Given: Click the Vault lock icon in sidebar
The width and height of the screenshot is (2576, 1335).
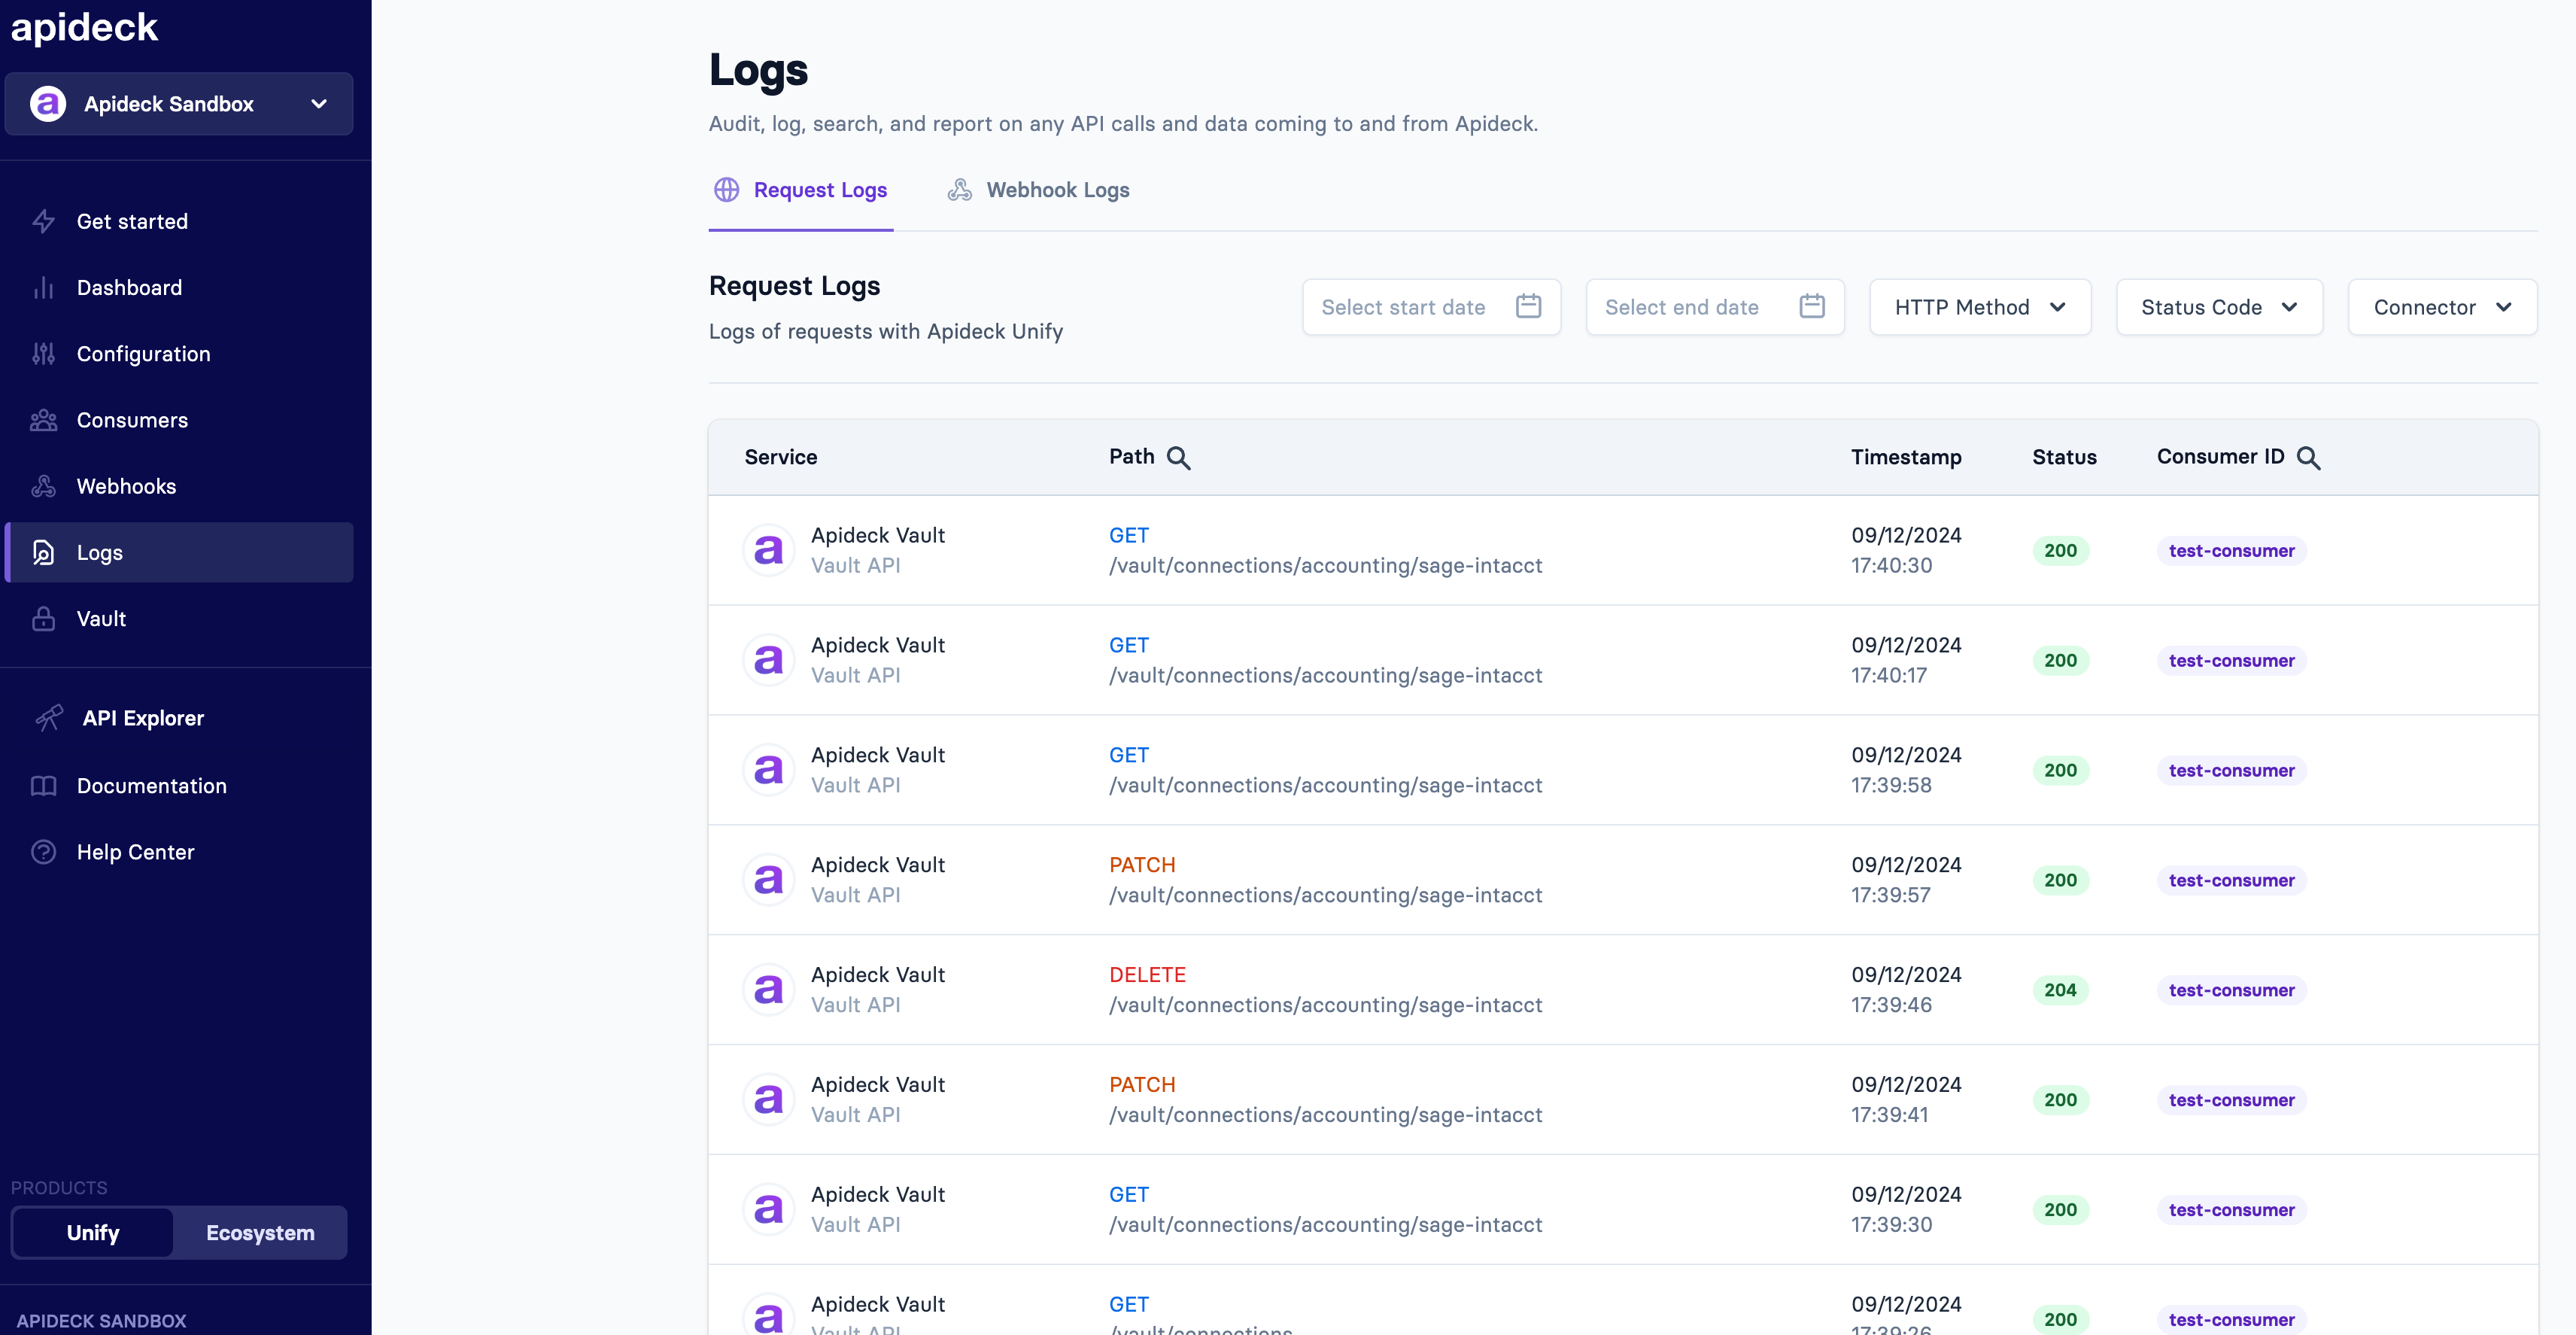Looking at the screenshot, I should (43, 619).
